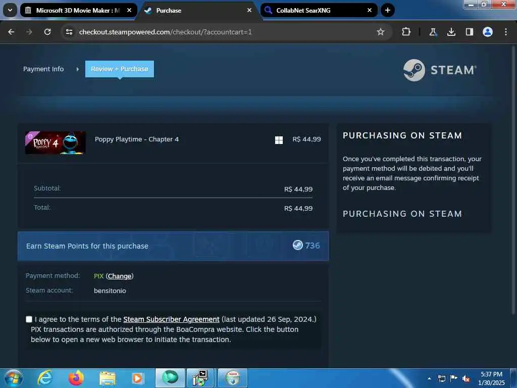The height and width of the screenshot is (388, 517).
Task: Click the muted volume tray icon
Action: point(466,378)
